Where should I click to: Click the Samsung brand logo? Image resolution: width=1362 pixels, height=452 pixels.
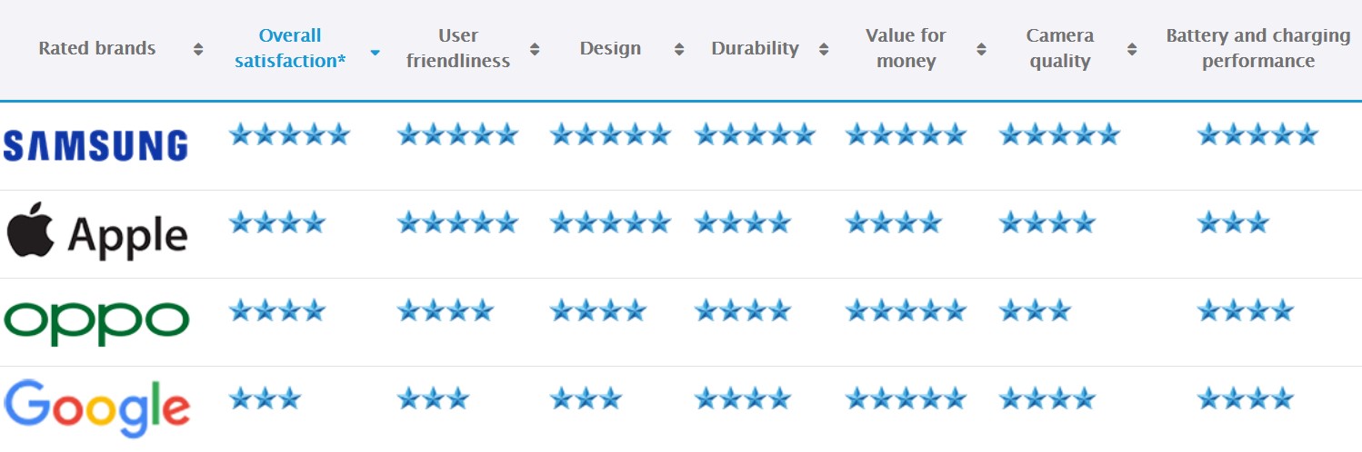click(x=95, y=145)
